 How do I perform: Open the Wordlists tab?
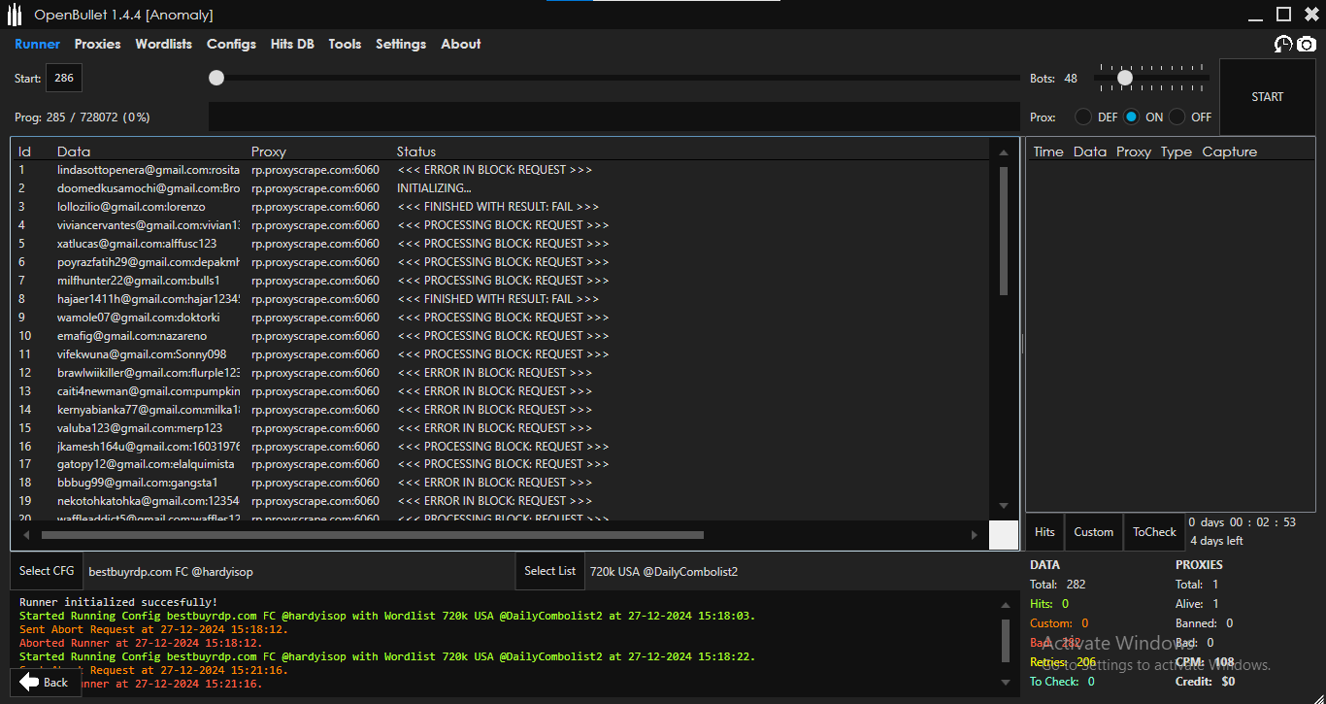164,44
